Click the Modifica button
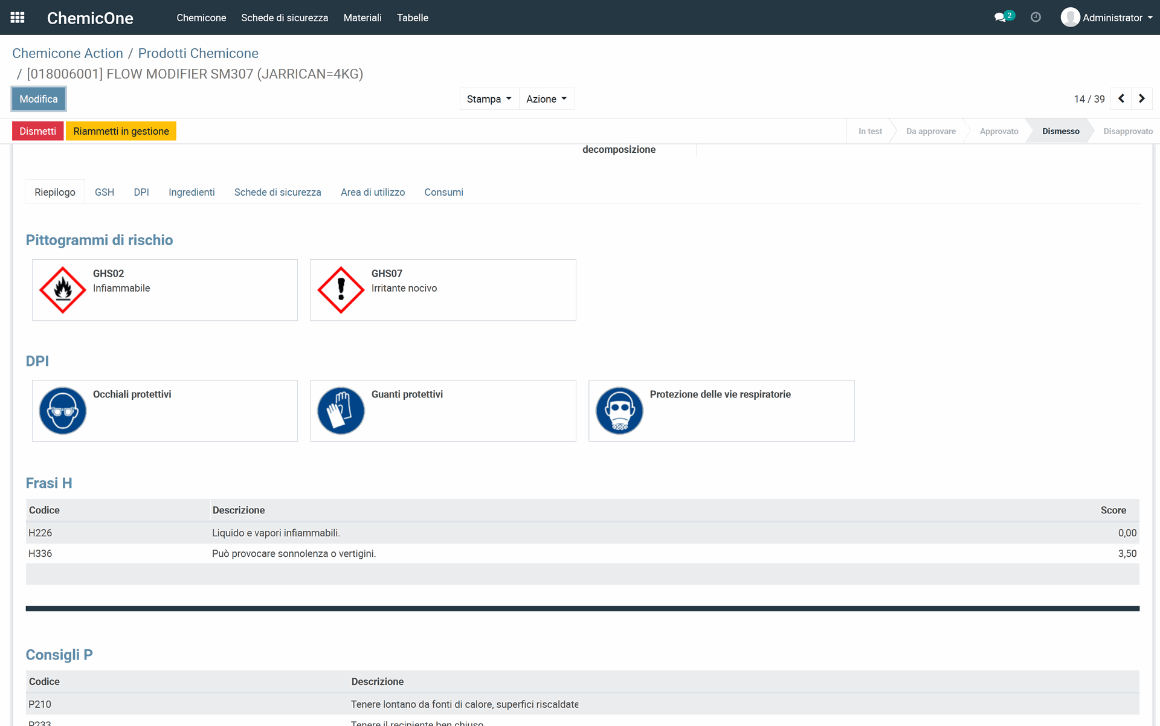 39,99
